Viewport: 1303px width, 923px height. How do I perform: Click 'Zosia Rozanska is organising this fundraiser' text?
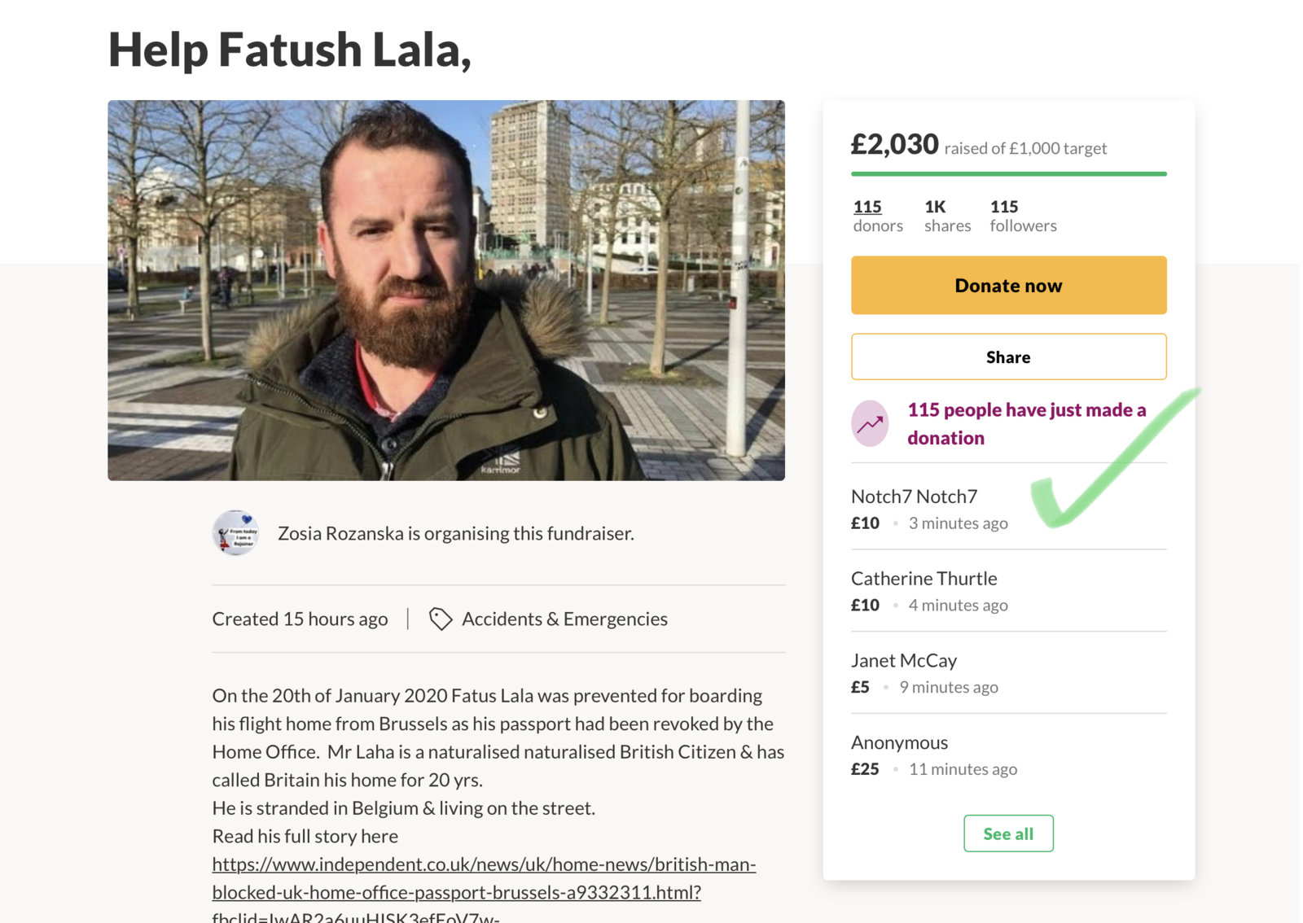pyautogui.click(x=455, y=534)
